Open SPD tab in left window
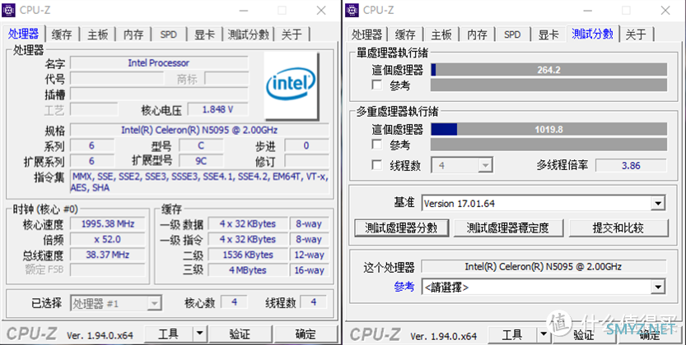Image resolution: width=686 pixels, height=345 pixels. pyautogui.click(x=169, y=34)
